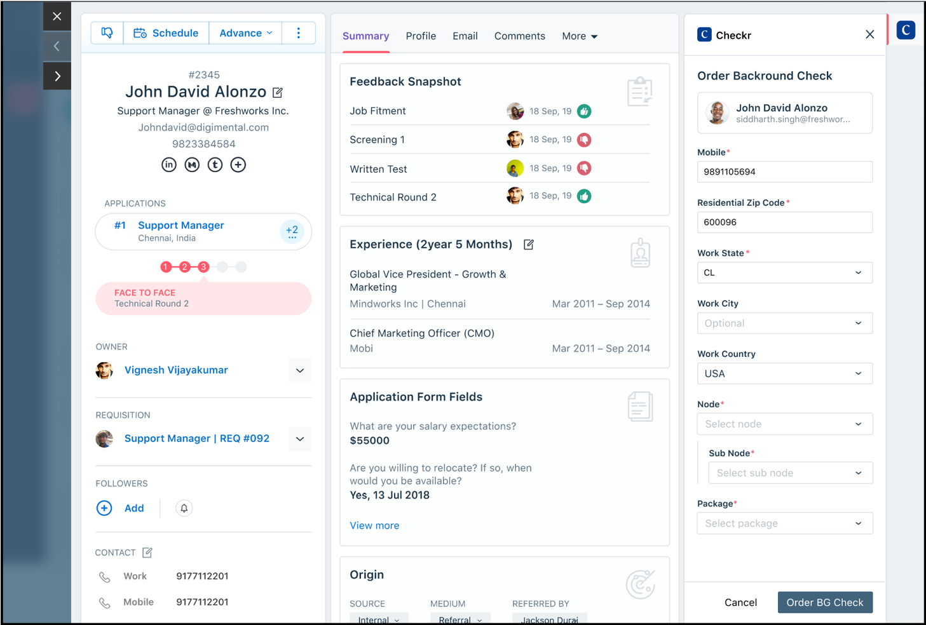The height and width of the screenshot is (625, 926).
Task: Click the Residential Zip Code input field
Action: 785,222
